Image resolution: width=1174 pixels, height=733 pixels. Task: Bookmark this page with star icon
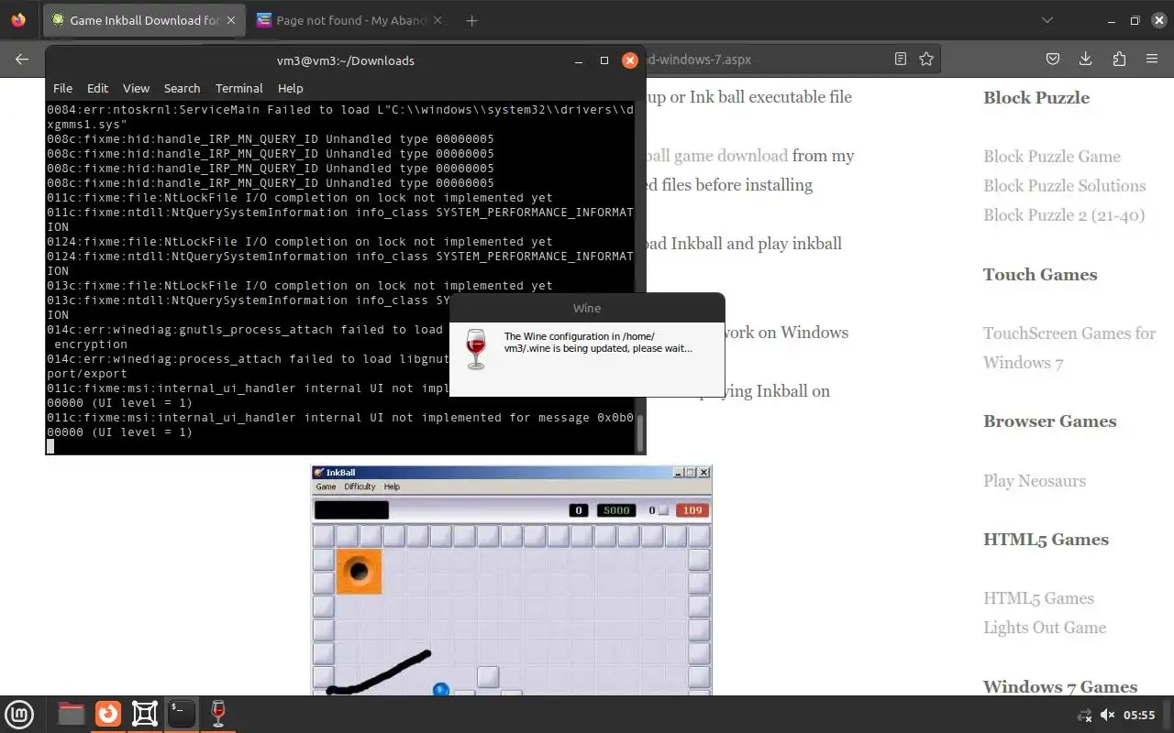click(x=926, y=59)
